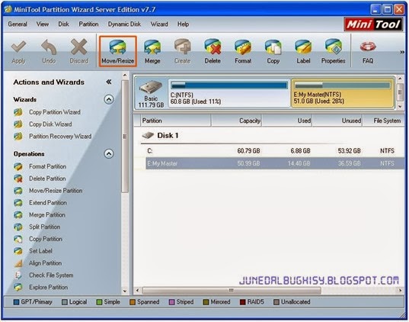The width and height of the screenshot is (409, 322).
Task: Sort by the Capacity column header
Action: pos(236,121)
